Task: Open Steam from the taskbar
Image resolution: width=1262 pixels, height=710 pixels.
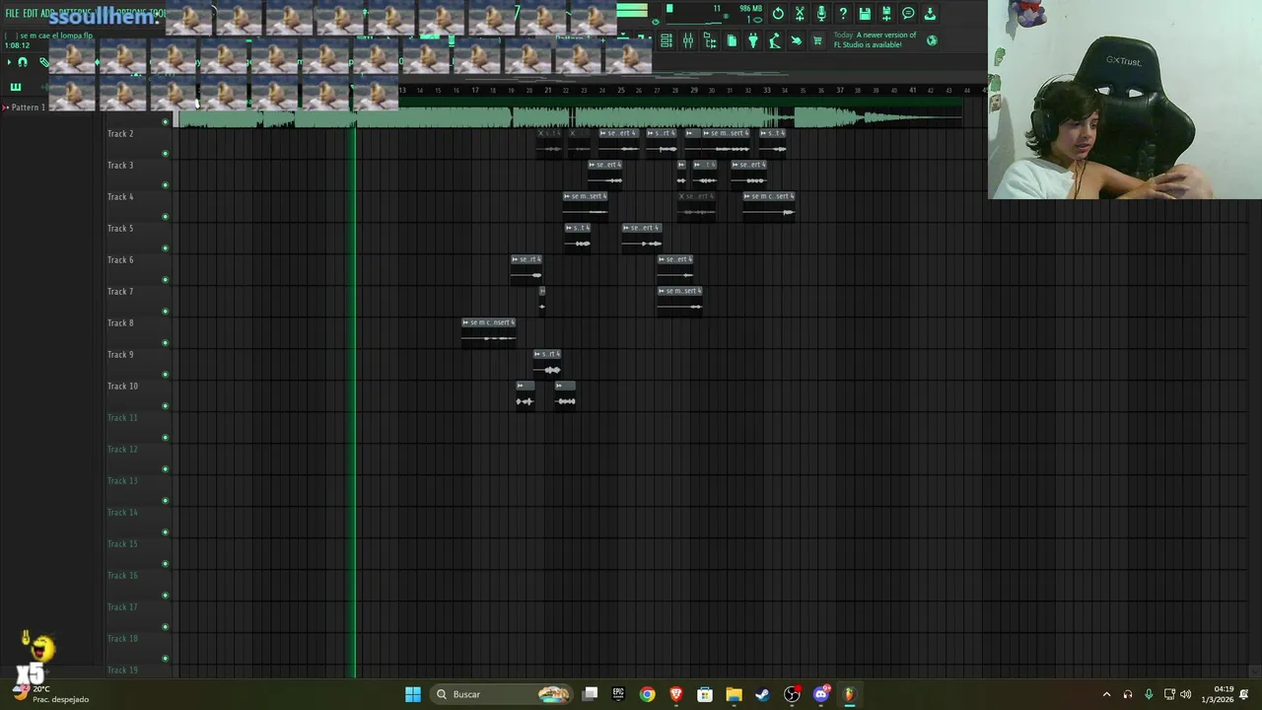Action: tap(762, 694)
